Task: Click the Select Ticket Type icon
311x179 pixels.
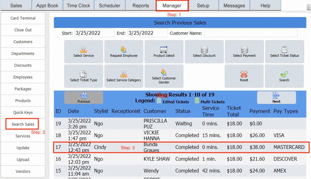Action: [x=84, y=74]
